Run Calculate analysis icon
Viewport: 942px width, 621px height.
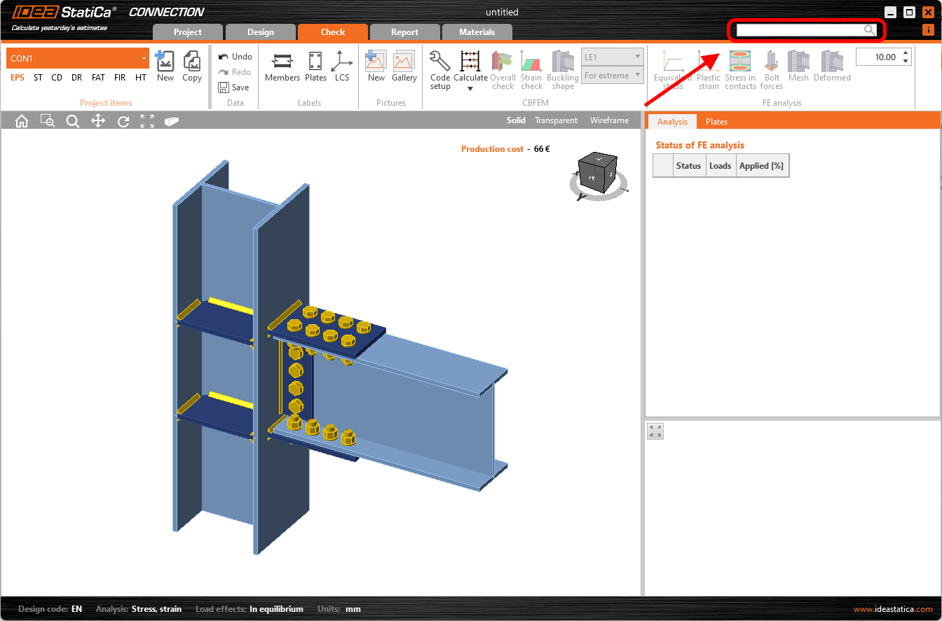point(470,62)
